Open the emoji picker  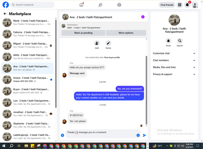coord(138,135)
